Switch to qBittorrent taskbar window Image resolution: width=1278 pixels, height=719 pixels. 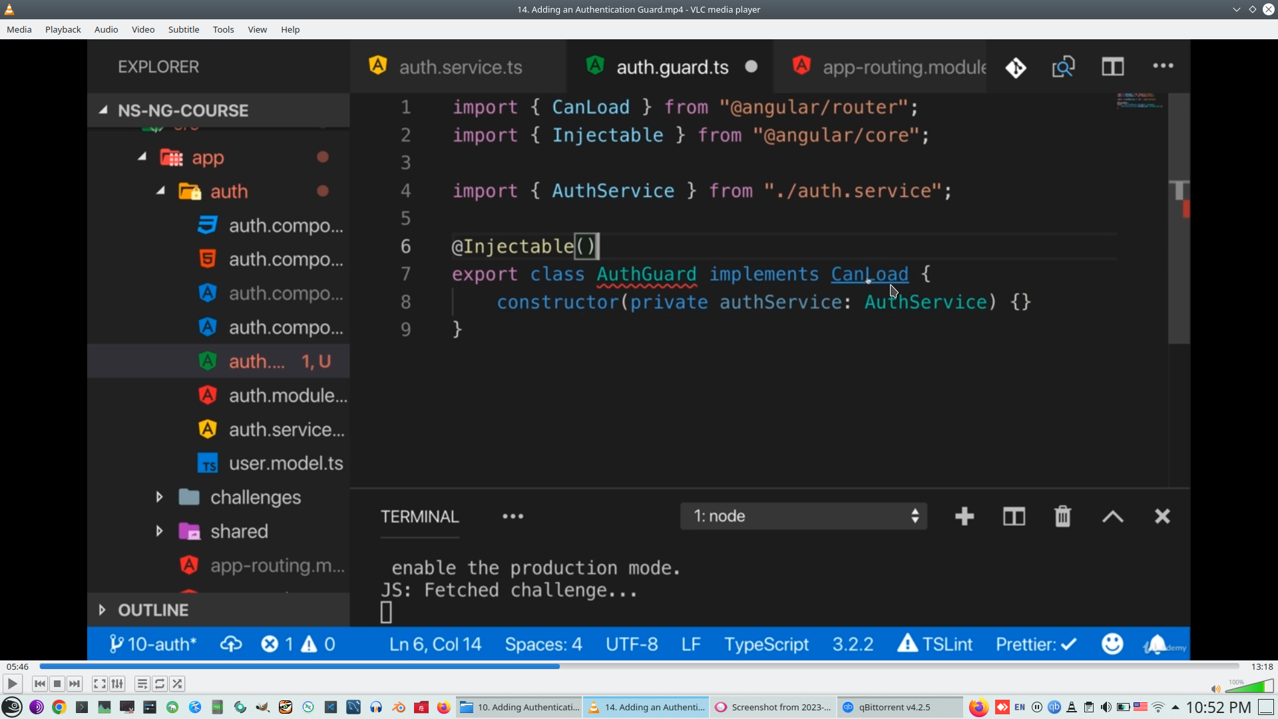[x=894, y=707]
